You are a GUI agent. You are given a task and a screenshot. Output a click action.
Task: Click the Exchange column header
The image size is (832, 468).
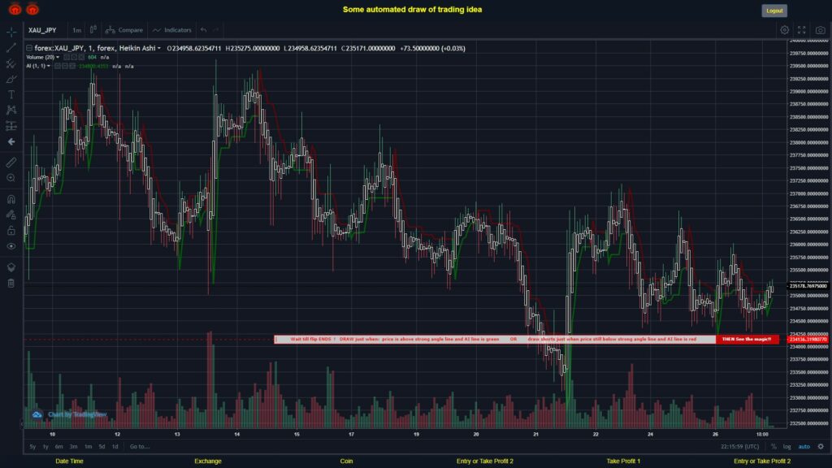coord(208,461)
